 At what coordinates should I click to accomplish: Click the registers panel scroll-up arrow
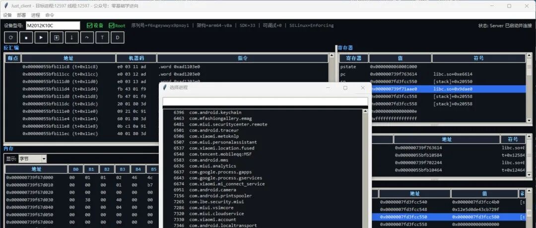click(x=529, y=56)
